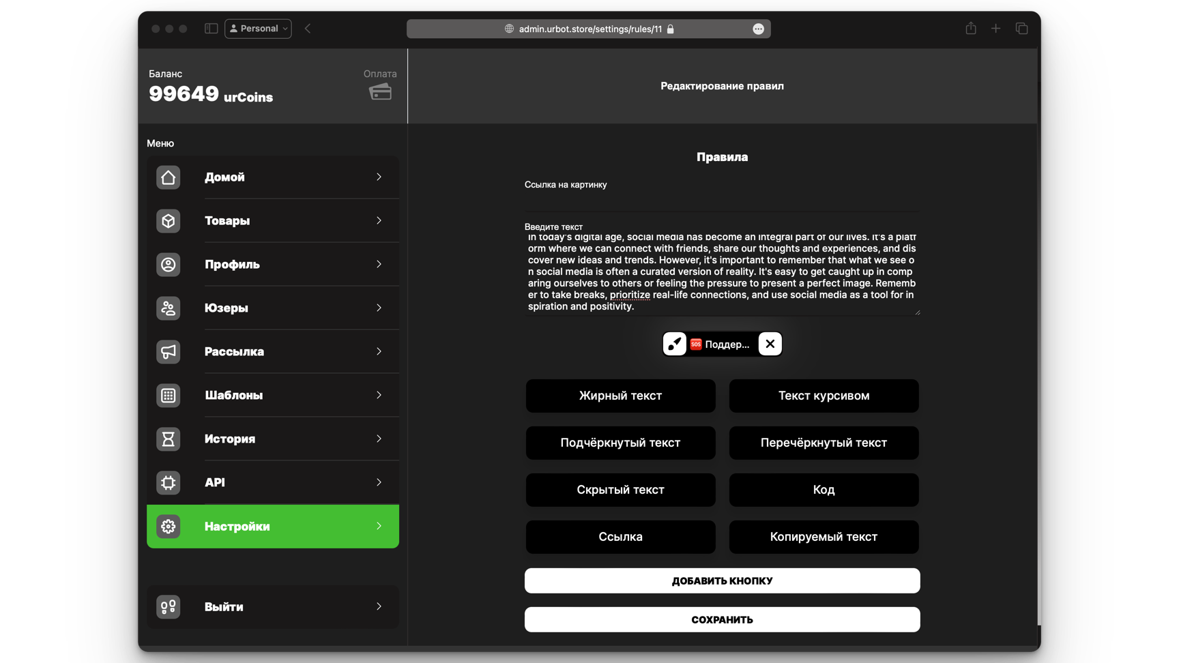This screenshot has width=1179, height=663.
Task: Click the edit brush icon on Поддер... button
Action: click(675, 344)
